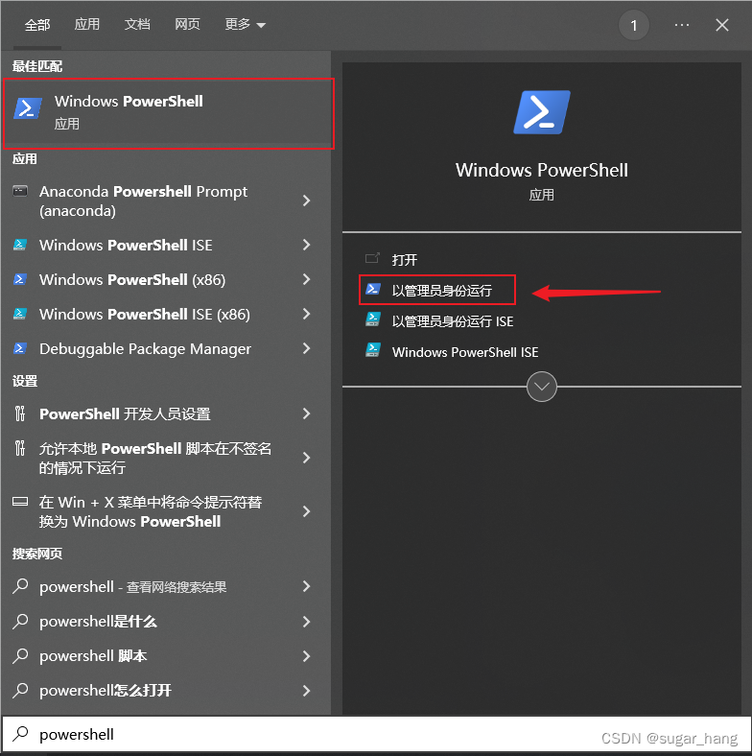The image size is (752, 756).
Task: Click the magnifier icon beside powershell是什么
Action: [20, 621]
